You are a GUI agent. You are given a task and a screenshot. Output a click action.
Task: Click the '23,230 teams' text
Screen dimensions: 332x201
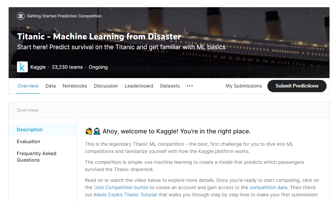67,67
